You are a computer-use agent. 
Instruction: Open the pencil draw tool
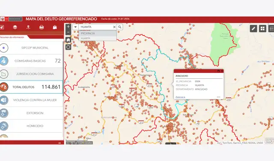tap(253, 29)
